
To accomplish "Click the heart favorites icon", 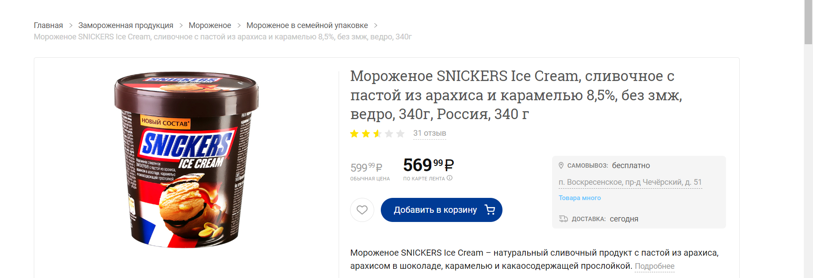I will [x=362, y=210].
